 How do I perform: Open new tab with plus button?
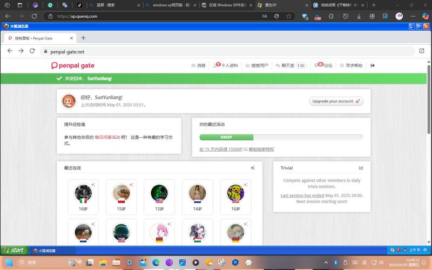(83, 38)
